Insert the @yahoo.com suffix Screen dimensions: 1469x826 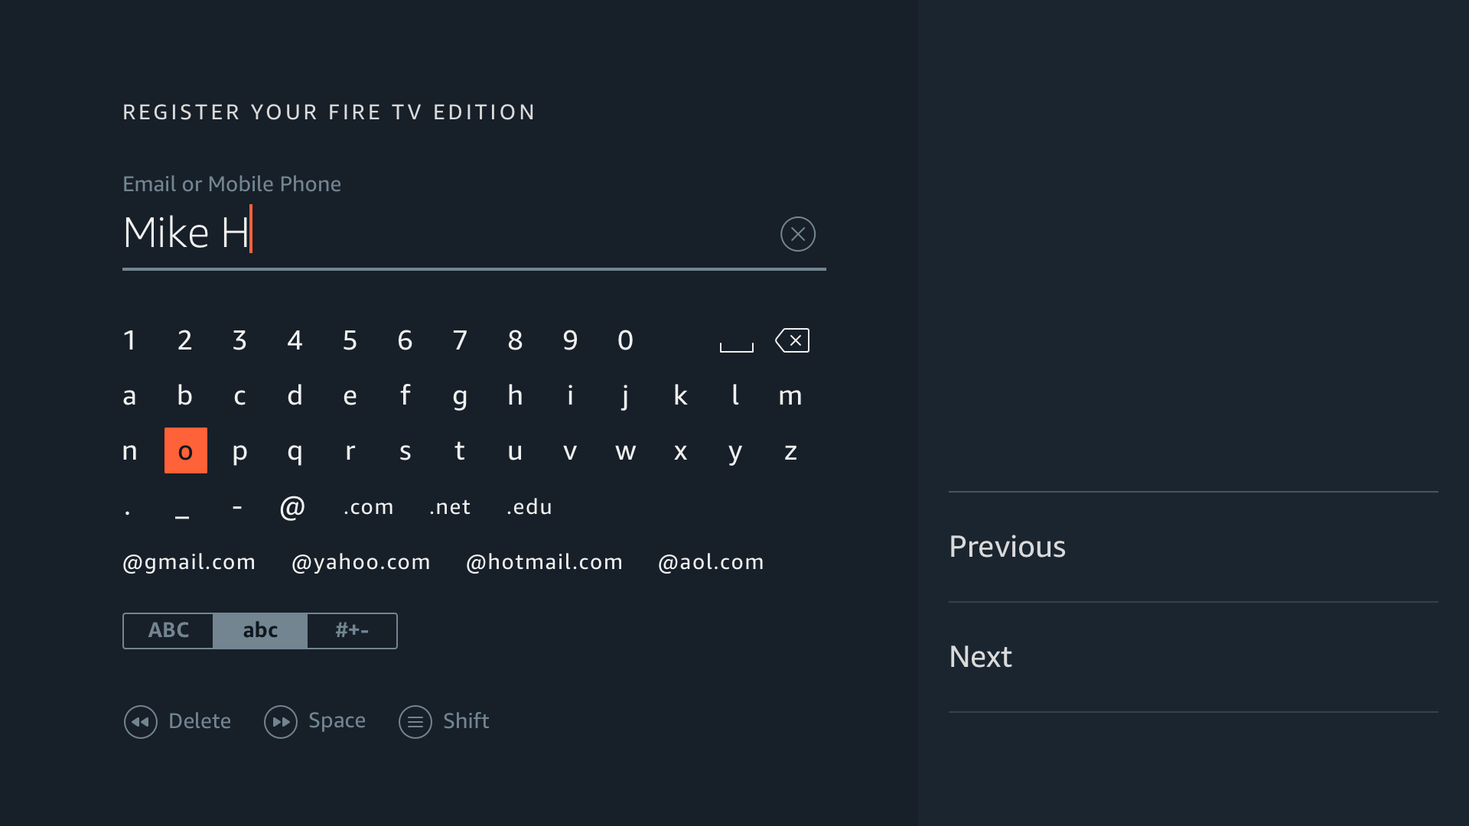click(360, 562)
